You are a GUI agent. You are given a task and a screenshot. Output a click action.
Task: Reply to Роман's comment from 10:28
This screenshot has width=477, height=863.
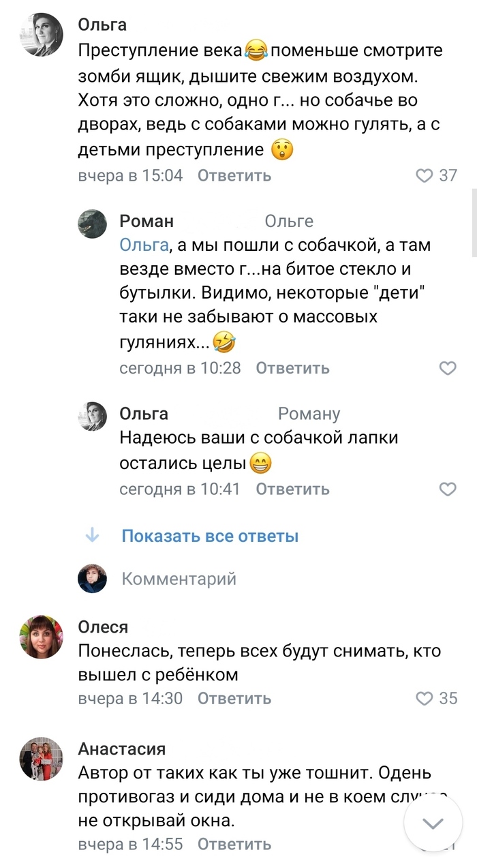[x=292, y=369]
